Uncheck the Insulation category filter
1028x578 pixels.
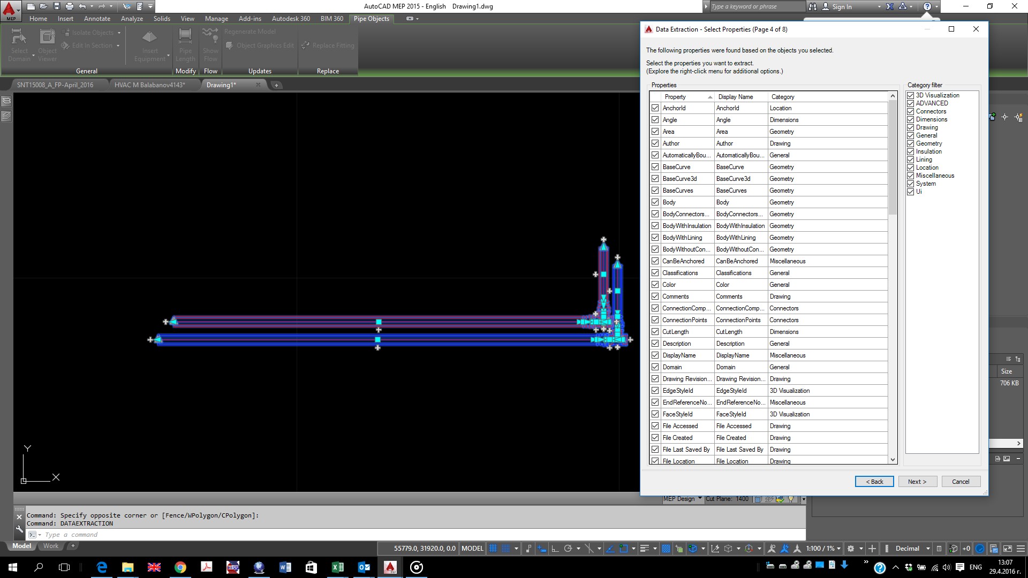click(910, 151)
